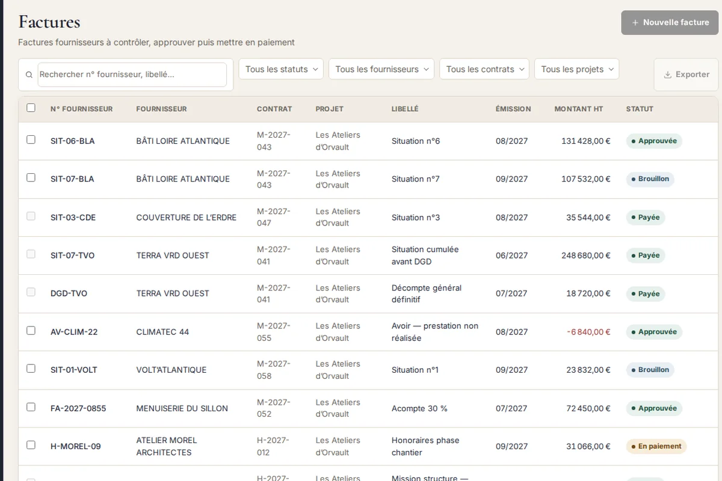This screenshot has width=722, height=481.
Task: Click amount 131 428,00 €
Action: [586, 141]
